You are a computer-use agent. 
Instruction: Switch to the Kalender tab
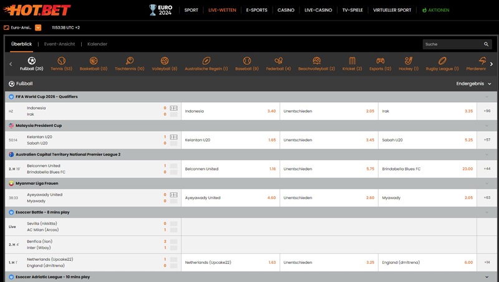pyautogui.click(x=97, y=44)
